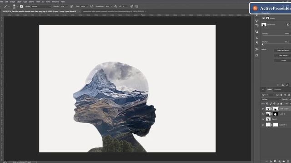Image resolution: width=291 pixels, height=163 pixels.
Task: Open the Layer menu
Action: coord(19,2)
